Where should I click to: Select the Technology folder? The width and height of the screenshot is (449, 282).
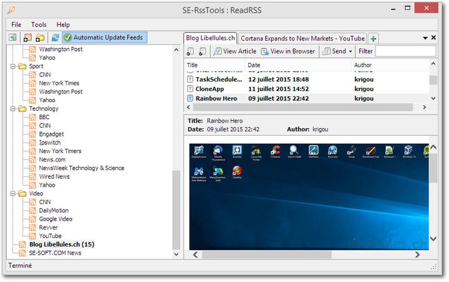[44, 108]
